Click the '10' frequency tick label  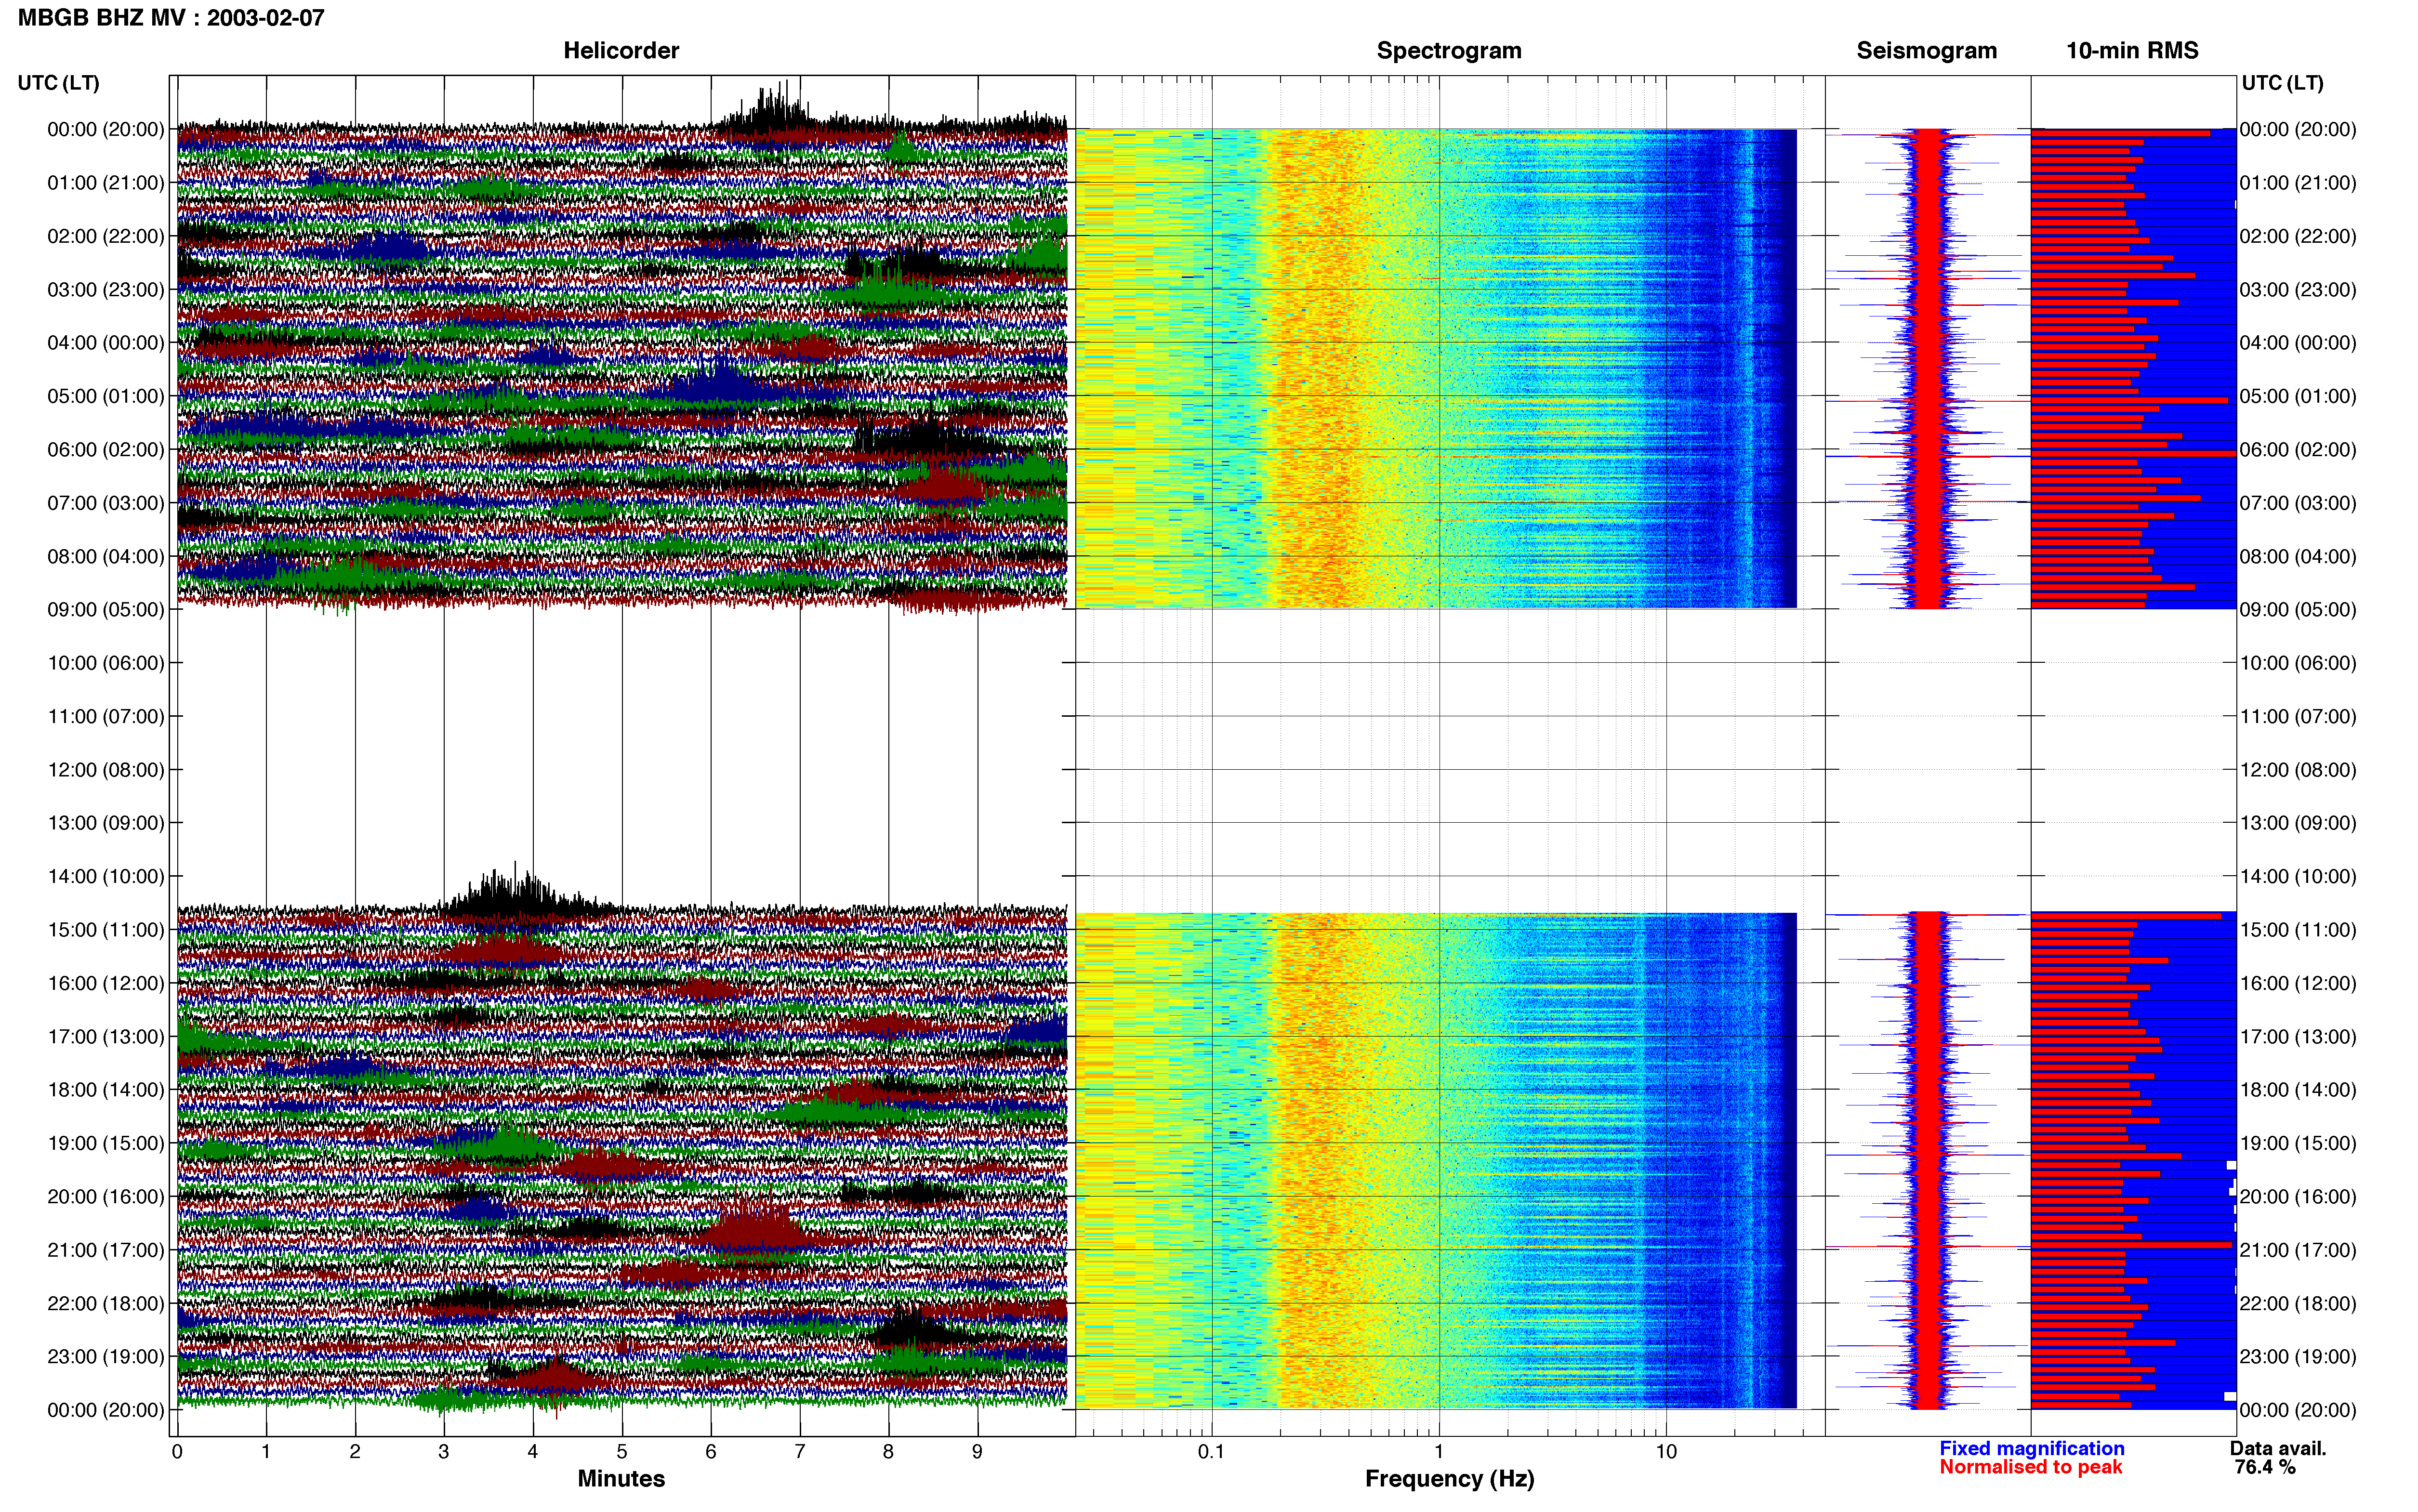pyautogui.click(x=1665, y=1451)
